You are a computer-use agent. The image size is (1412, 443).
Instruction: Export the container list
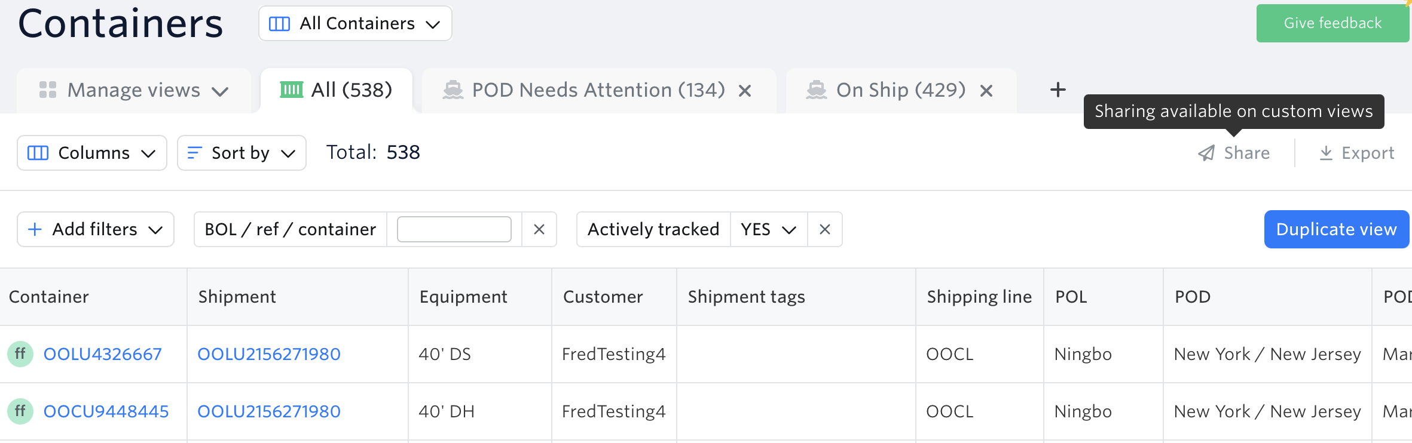point(1356,153)
